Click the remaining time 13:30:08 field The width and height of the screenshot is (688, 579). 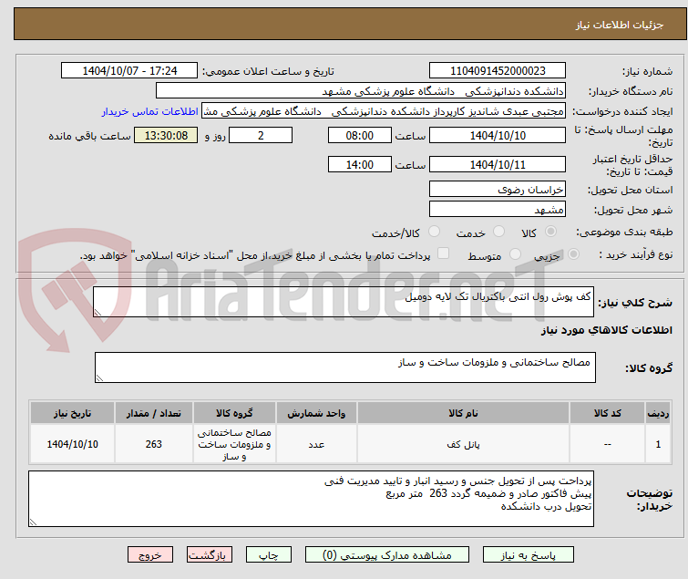coord(166,135)
